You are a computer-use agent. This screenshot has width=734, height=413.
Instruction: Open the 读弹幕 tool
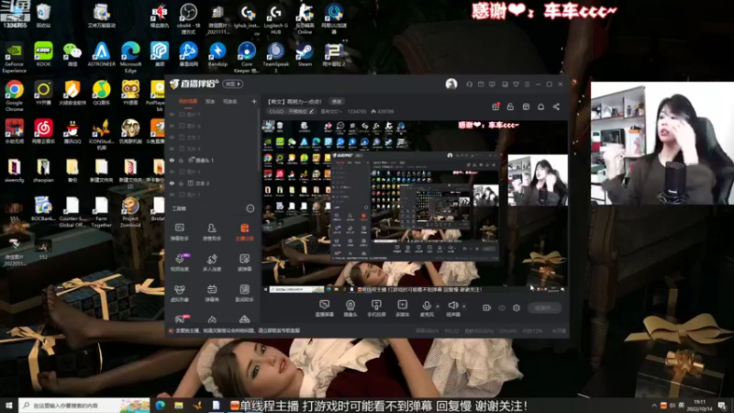(244, 262)
